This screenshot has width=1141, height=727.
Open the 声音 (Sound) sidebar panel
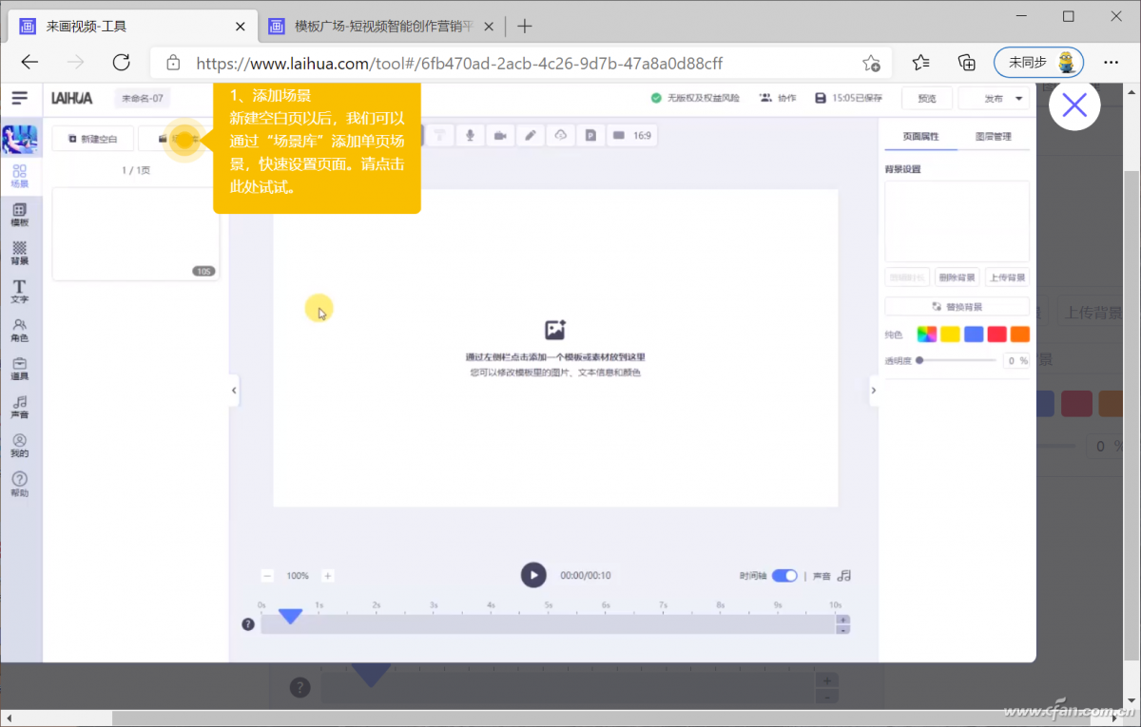pos(20,408)
